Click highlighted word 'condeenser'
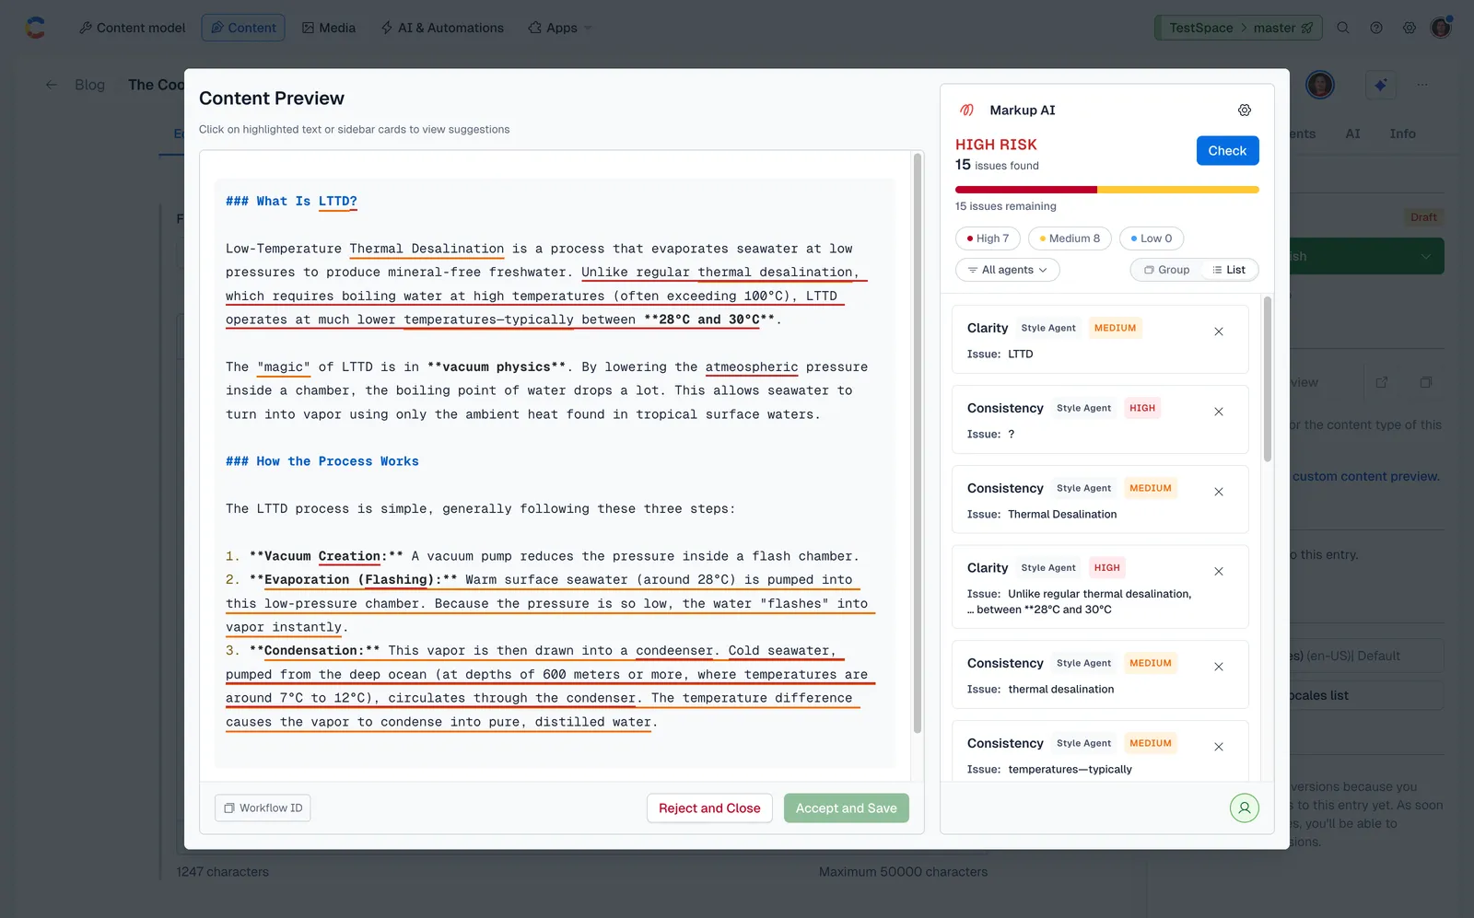Screen dimensions: 1474x918 [674, 650]
